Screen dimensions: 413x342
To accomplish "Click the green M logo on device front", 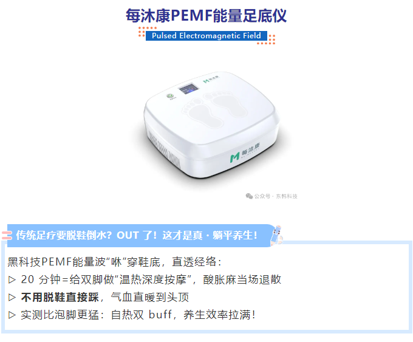I will 234,157.
